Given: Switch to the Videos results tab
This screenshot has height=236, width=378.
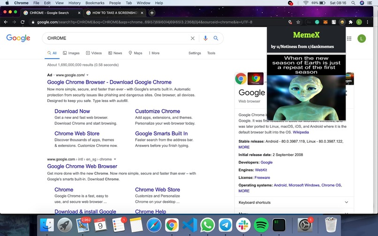Looking at the screenshot, I should pos(94,53).
